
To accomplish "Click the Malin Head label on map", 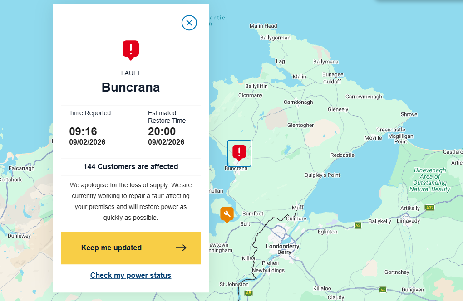I will [x=263, y=26].
